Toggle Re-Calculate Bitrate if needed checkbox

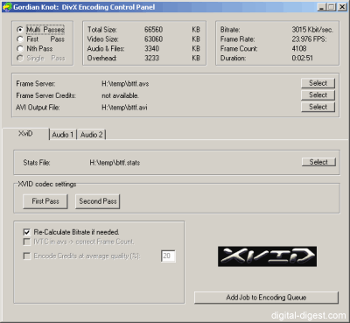[x=26, y=232]
